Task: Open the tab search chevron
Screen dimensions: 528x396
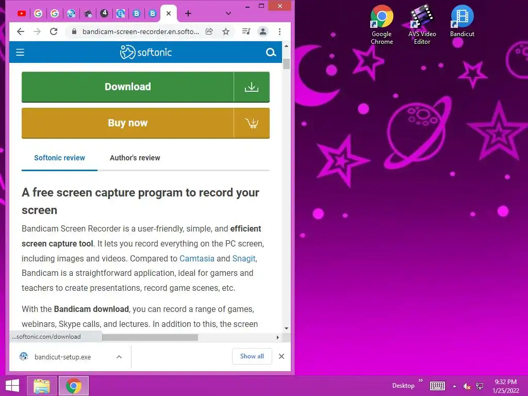Action: coord(228,13)
